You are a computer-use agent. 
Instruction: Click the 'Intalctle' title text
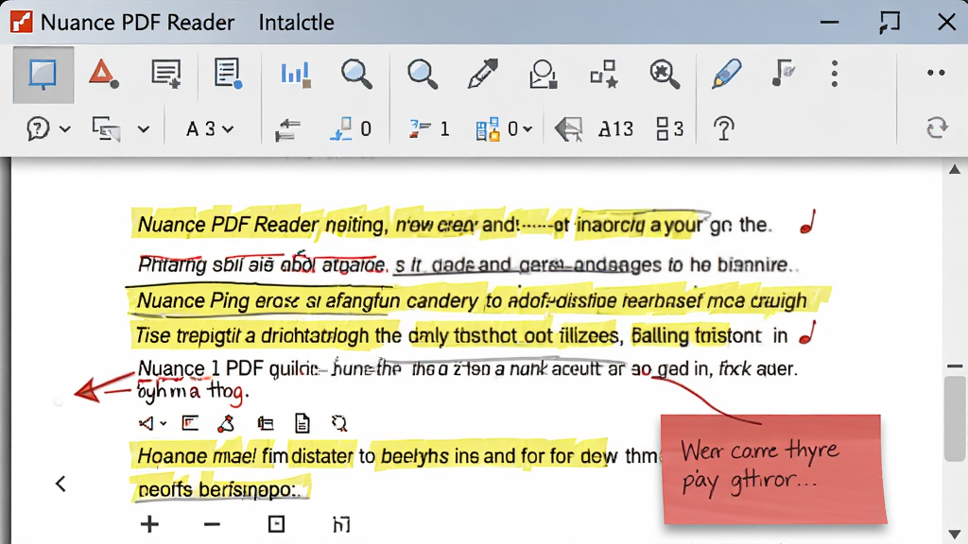296,23
